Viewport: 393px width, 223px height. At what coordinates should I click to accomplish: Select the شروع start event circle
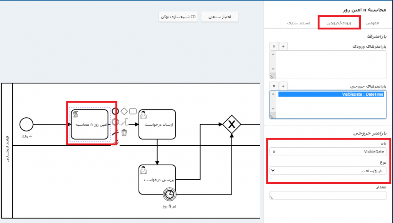coord(26,124)
